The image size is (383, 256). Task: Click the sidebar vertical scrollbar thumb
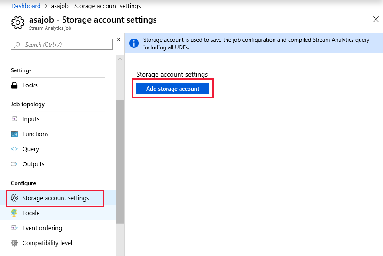[x=120, y=160]
